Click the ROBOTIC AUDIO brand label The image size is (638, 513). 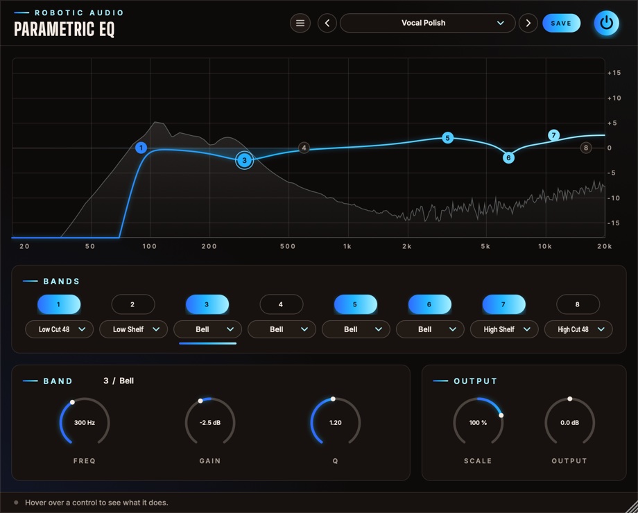pos(79,12)
